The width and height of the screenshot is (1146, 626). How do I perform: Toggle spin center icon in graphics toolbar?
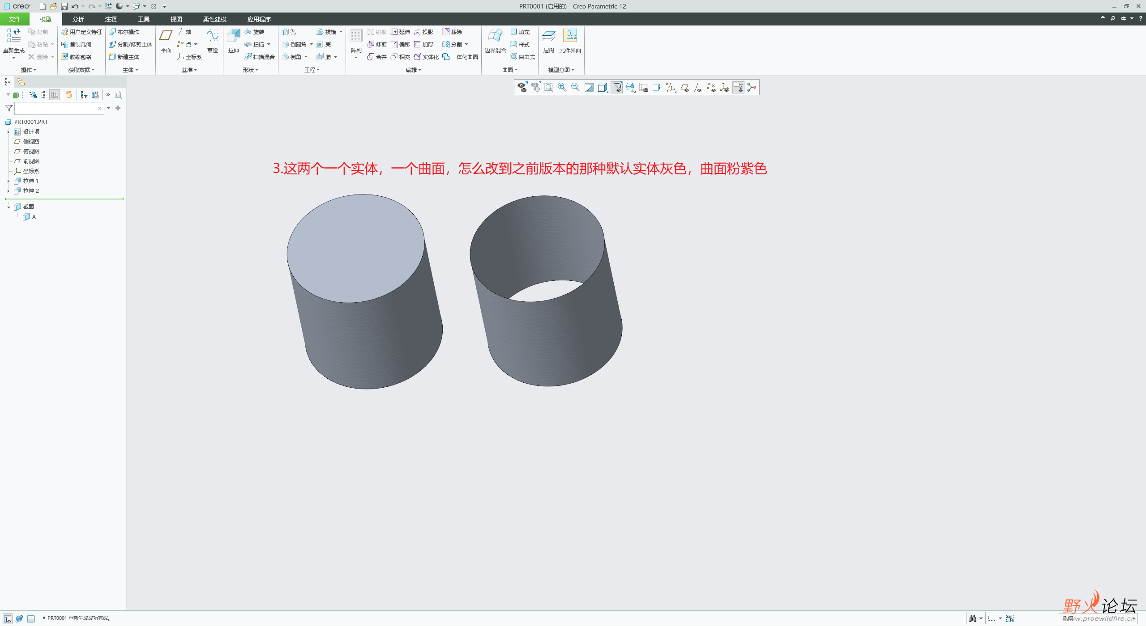pos(752,87)
